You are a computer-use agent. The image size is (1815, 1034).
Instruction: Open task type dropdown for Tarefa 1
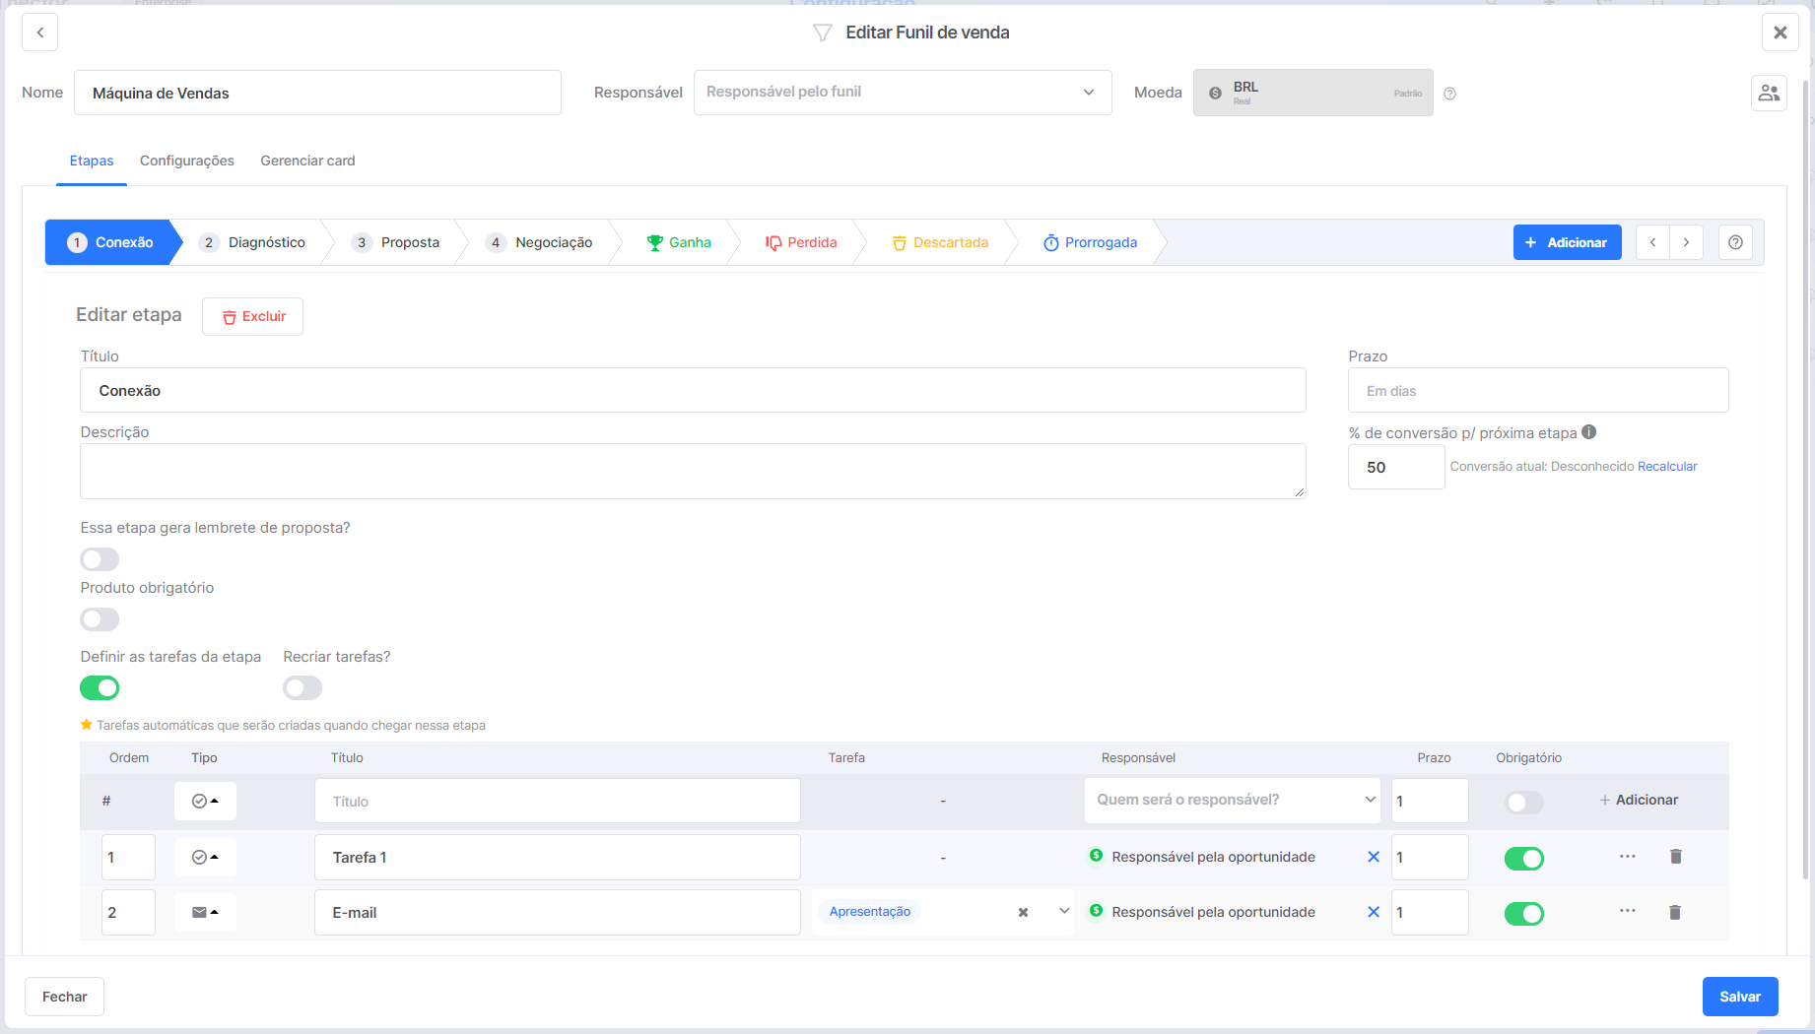click(x=205, y=857)
